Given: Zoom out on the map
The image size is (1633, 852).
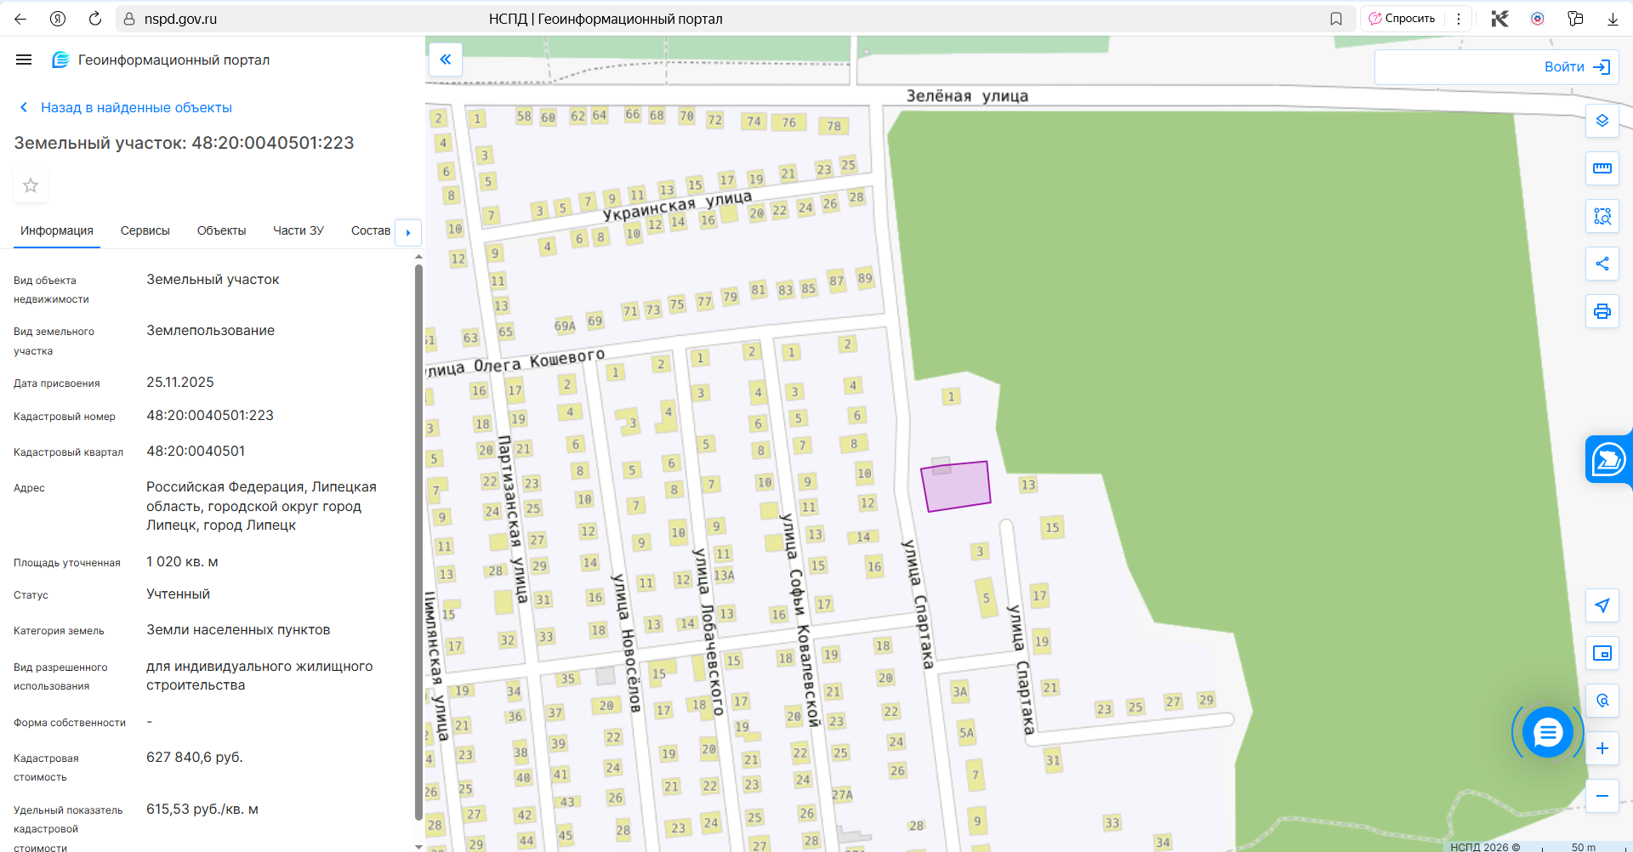Looking at the screenshot, I should (x=1602, y=796).
